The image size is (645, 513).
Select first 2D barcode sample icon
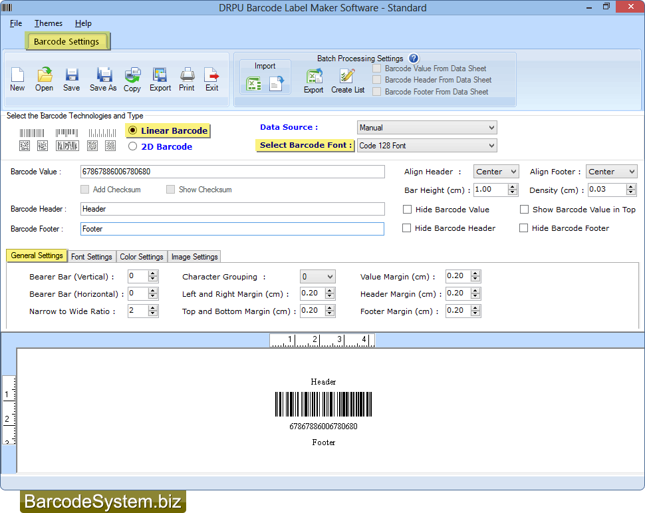click(x=25, y=146)
